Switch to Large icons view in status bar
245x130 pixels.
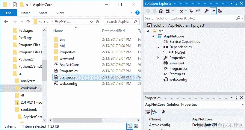pyautogui.click(x=136, y=126)
